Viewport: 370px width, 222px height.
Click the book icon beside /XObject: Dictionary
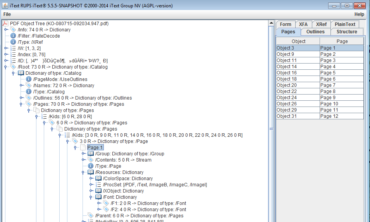(98, 191)
